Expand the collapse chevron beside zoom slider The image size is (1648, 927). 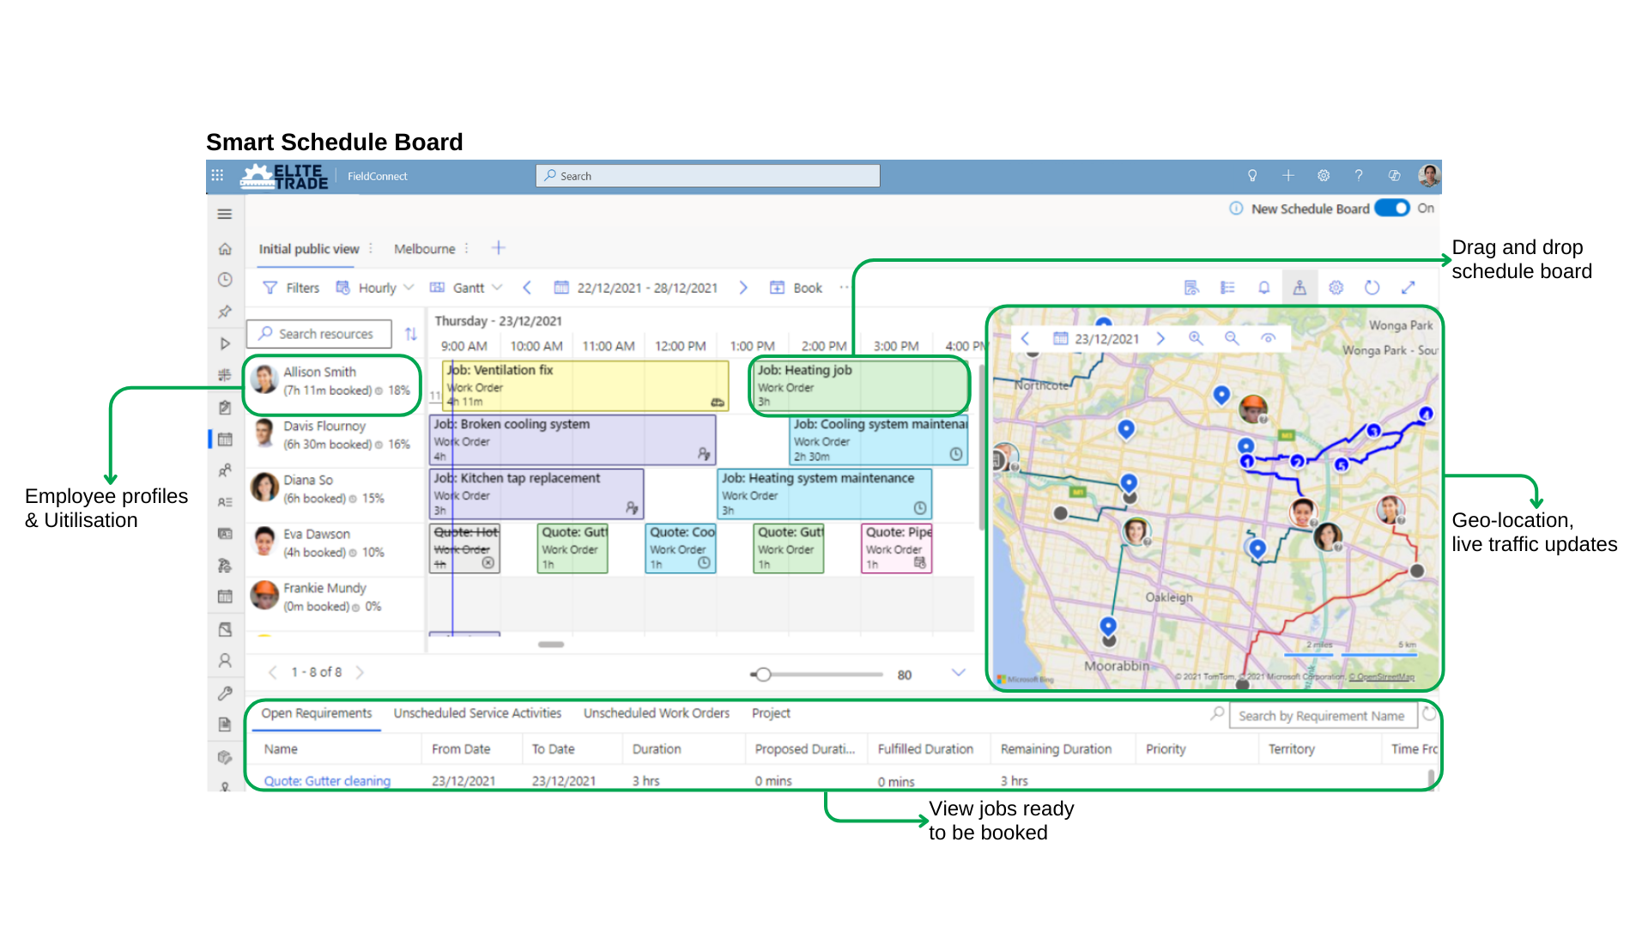[959, 673]
